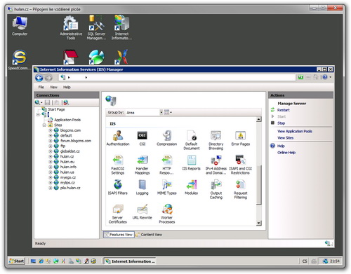Viewport: 351px width, 274px height.
Task: Open SpeedCommander desktop shortcut
Action: (20, 60)
